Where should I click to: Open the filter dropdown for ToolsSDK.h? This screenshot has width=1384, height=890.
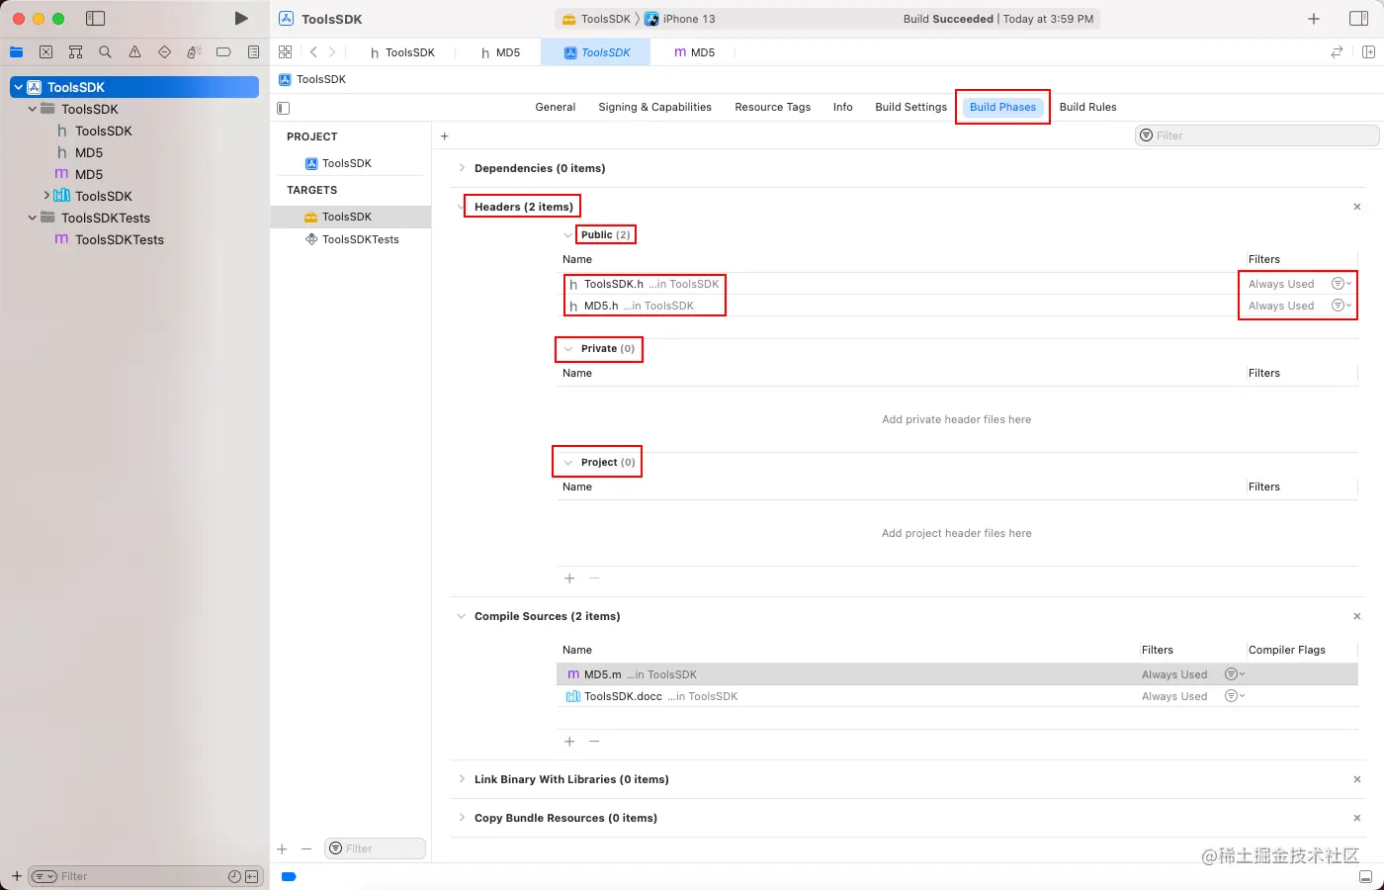[x=1341, y=284]
